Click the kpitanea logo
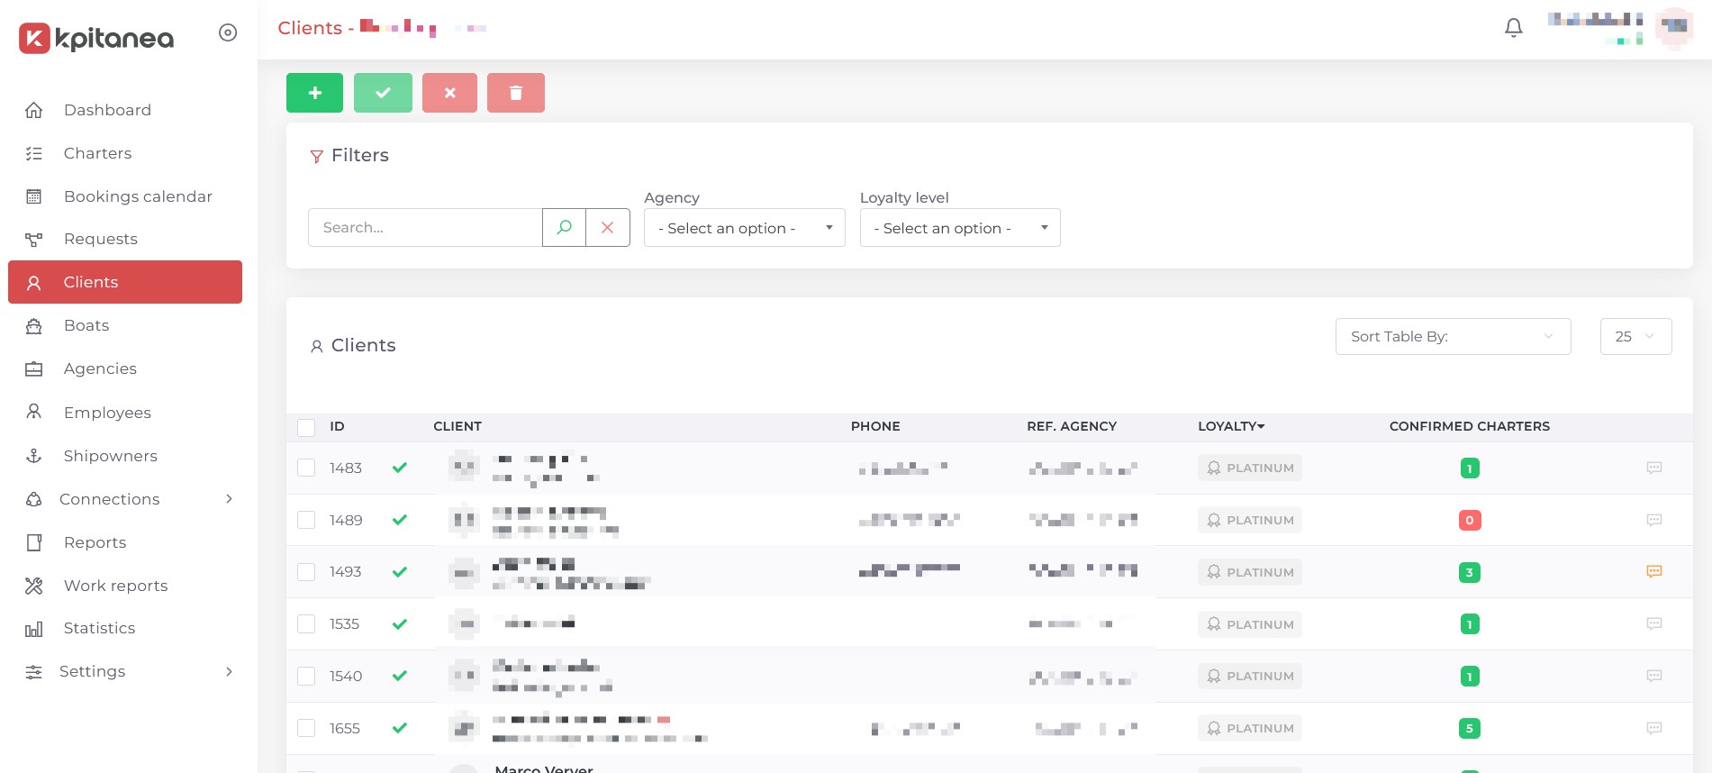Image resolution: width=1712 pixels, height=773 pixels. click(x=96, y=38)
